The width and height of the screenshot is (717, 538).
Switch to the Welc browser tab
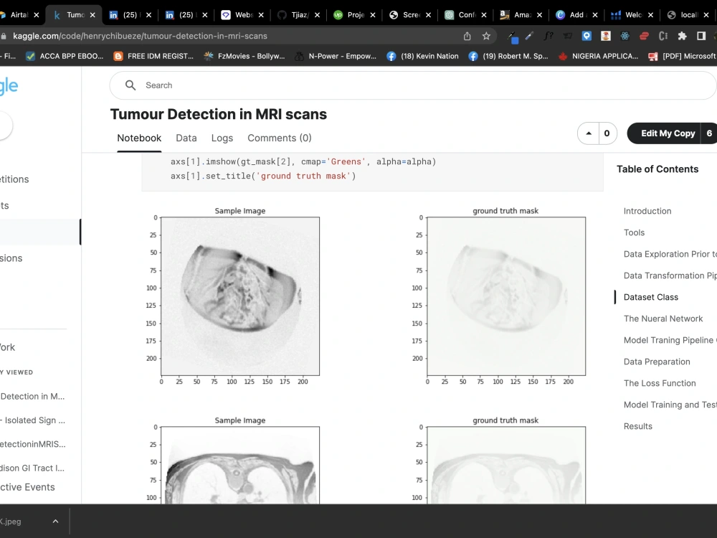click(x=633, y=14)
